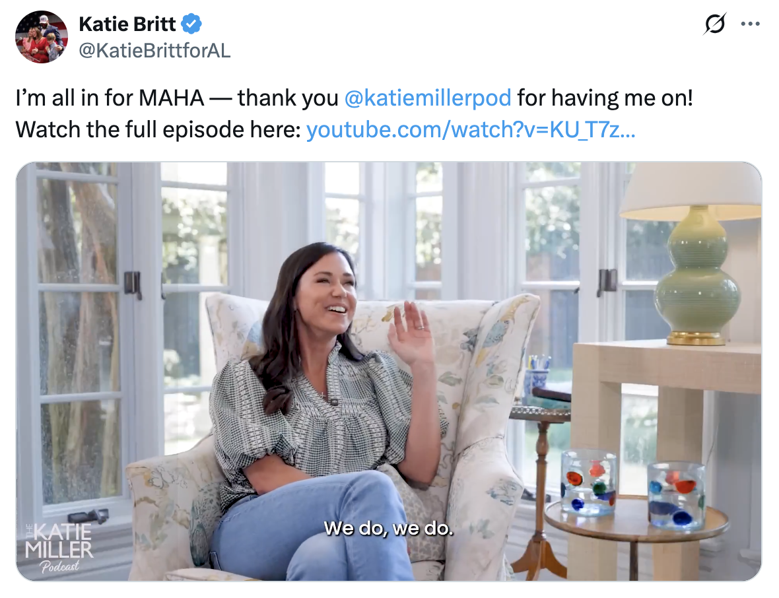Play the embedded podcast video
779x598 pixels.
coord(389,372)
